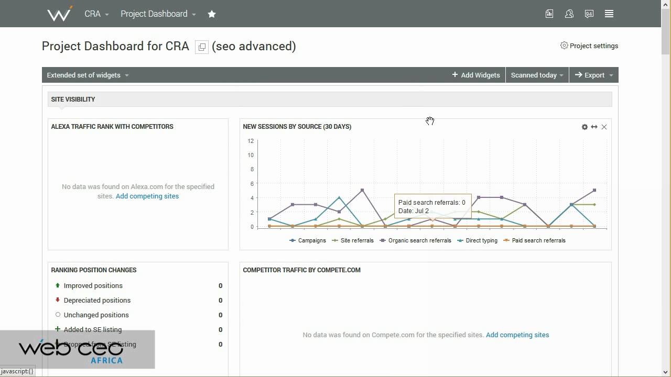Viewport: 671px width, 377px height.
Task: Click COMPETITOR TRAFFIC BY COMPETE.COM title
Action: tap(302, 270)
